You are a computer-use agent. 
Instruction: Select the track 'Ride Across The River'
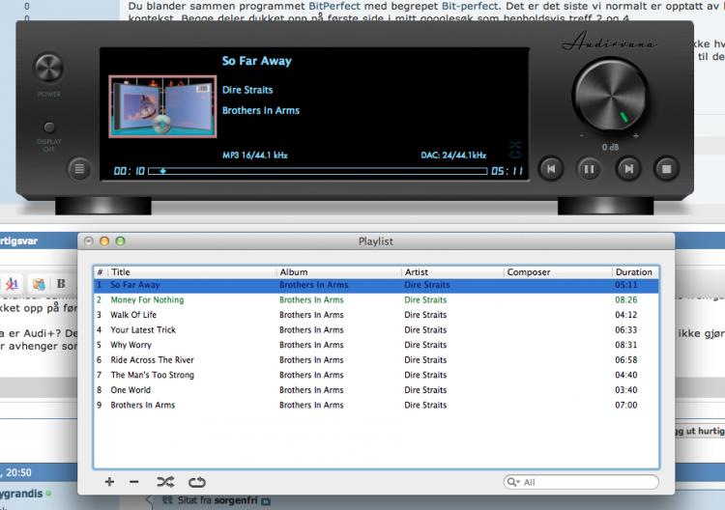coord(376,360)
